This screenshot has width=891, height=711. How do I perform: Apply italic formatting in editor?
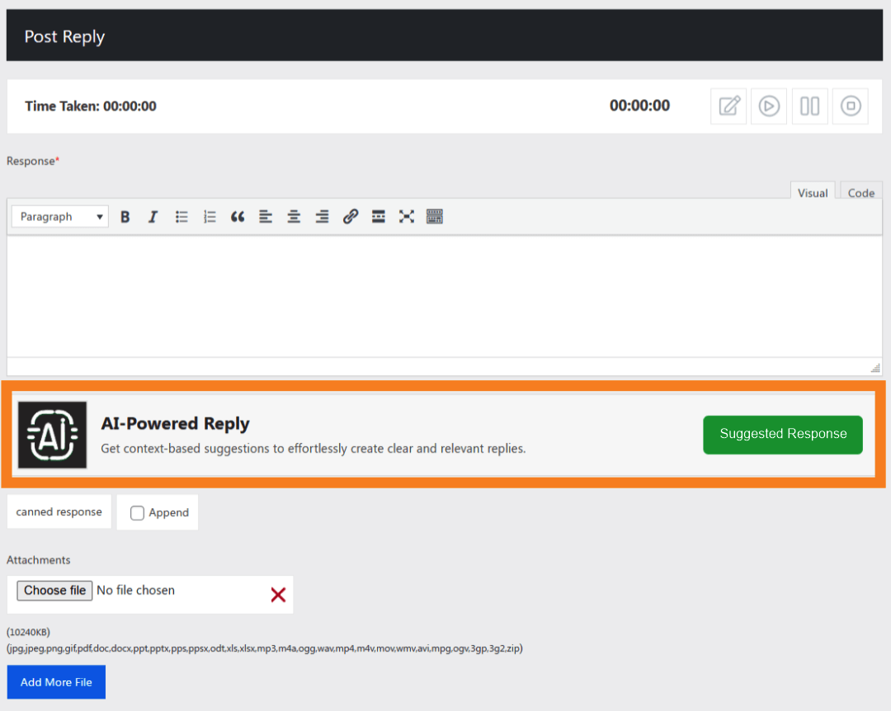coord(153,217)
